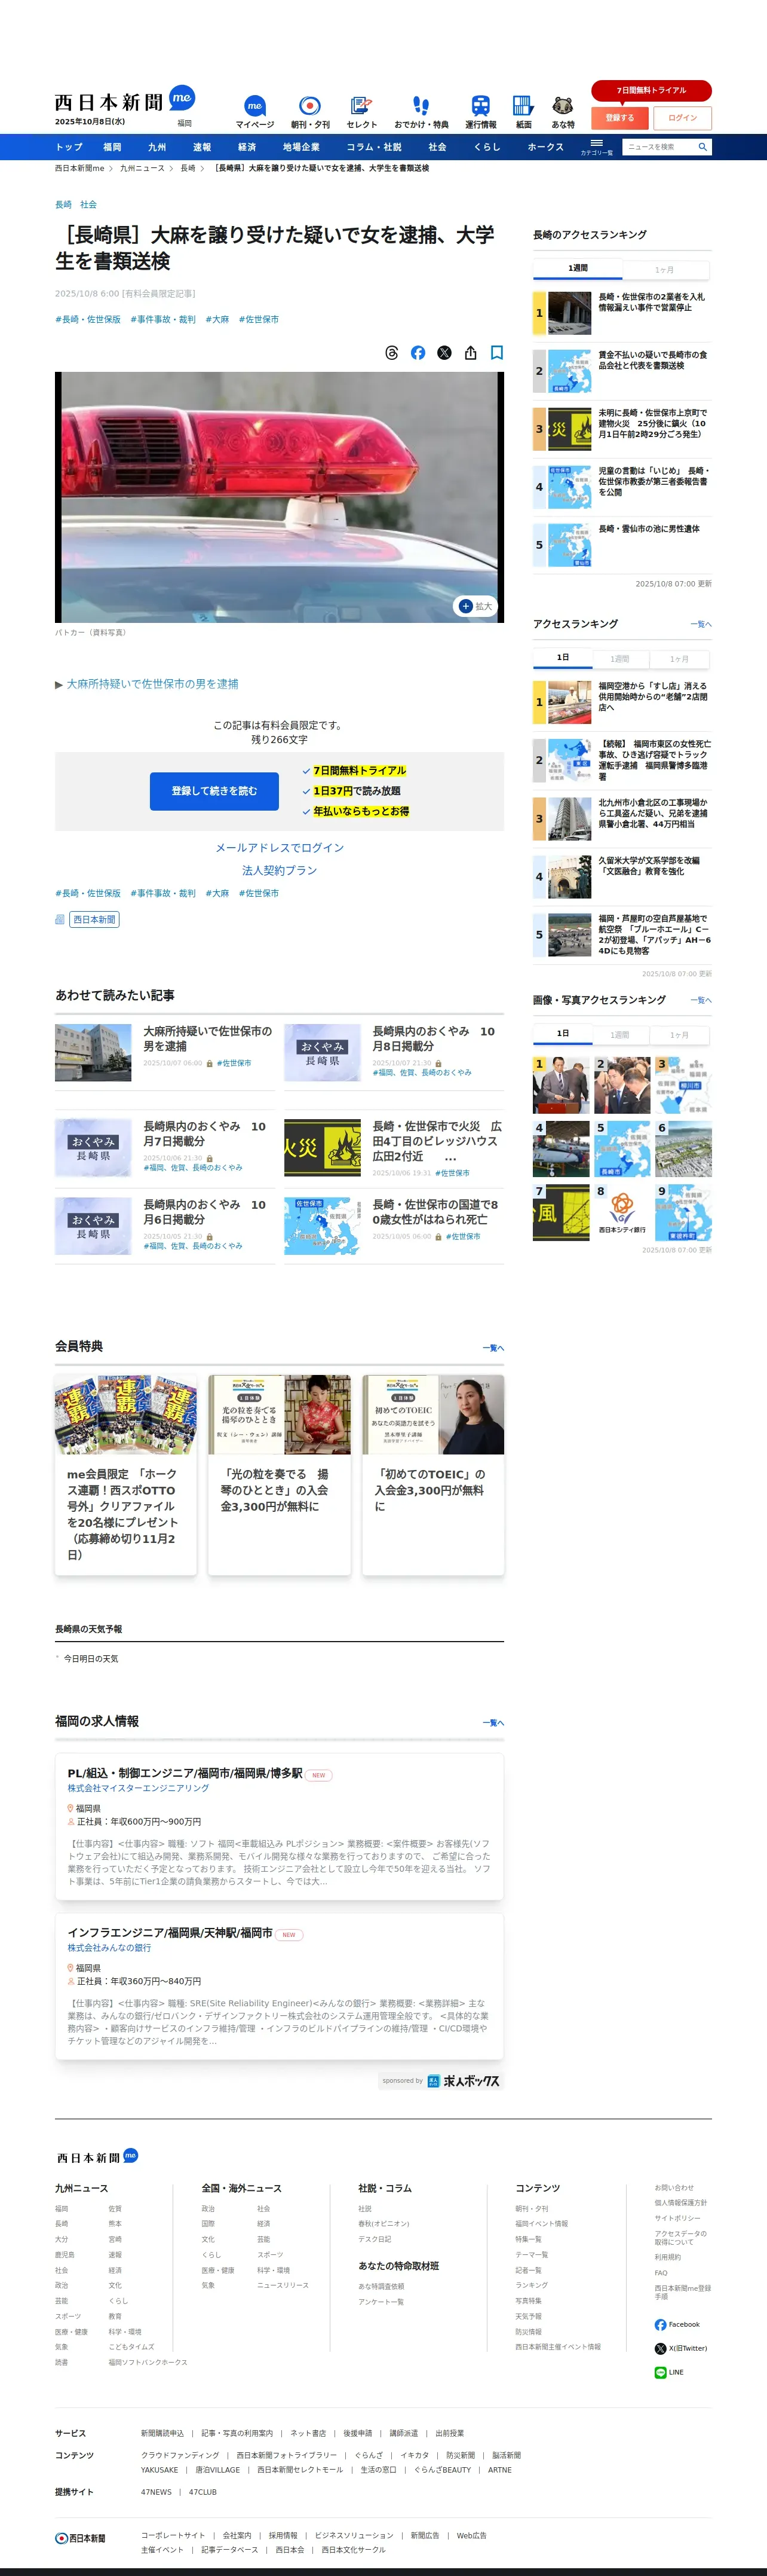Open おでかけ・特典 footprint icon
The image size is (767, 2576).
pos(421,112)
